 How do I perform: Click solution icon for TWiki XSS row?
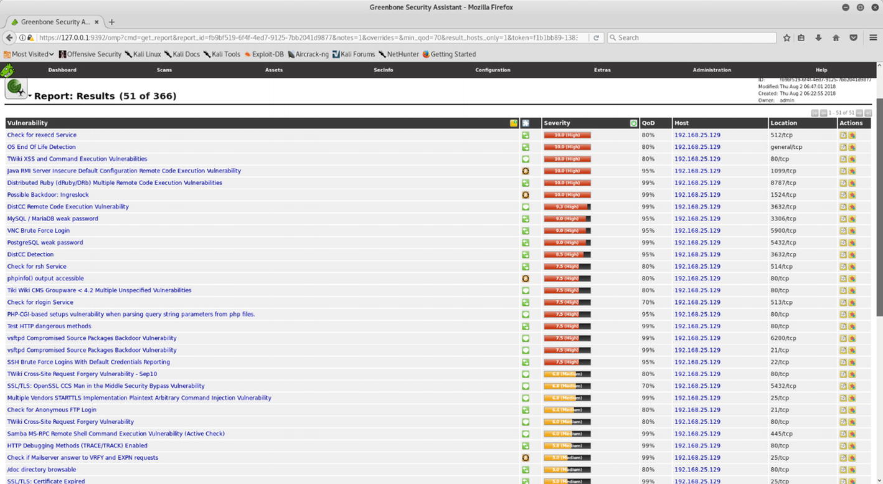coord(526,159)
